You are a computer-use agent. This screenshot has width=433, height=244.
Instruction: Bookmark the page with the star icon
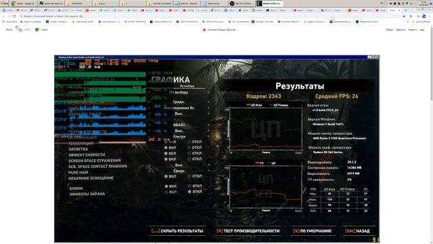pos(404,16)
